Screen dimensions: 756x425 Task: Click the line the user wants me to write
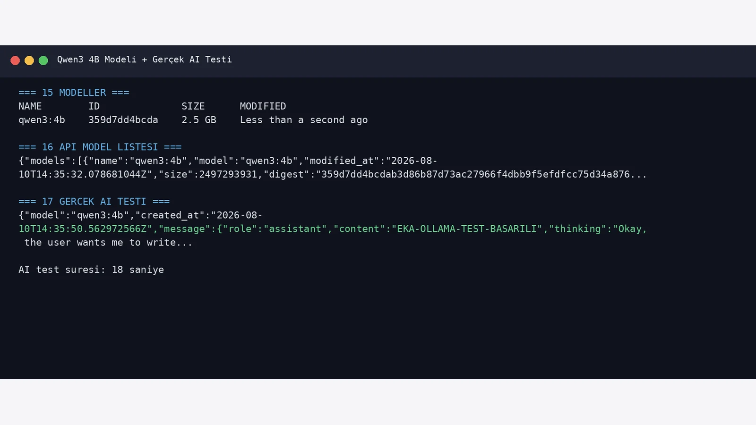pos(108,243)
